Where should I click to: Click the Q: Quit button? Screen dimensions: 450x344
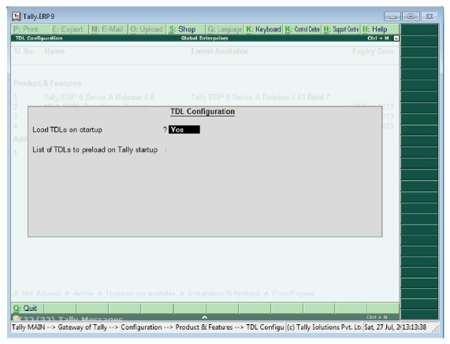[28, 309]
